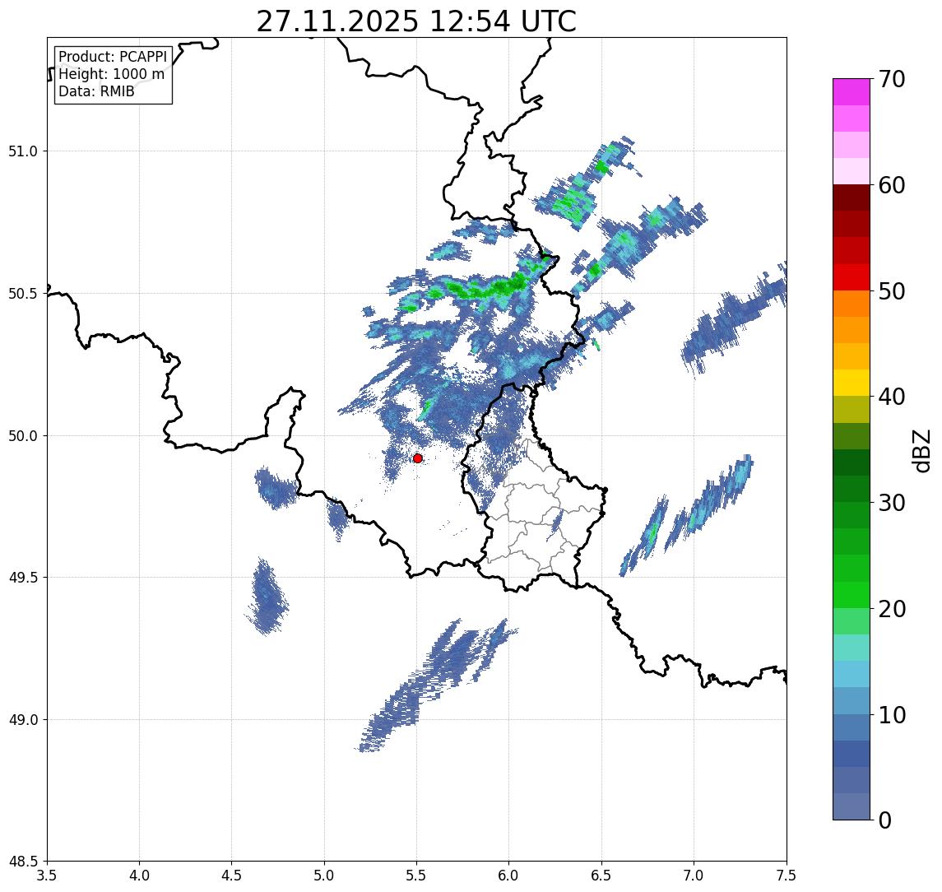This screenshot has width=942, height=892.
Task: Click the latitude axis label 50.0
Action: 23,436
